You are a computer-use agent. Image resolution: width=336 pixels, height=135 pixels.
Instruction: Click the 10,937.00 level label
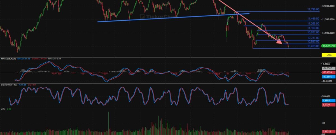313,32
